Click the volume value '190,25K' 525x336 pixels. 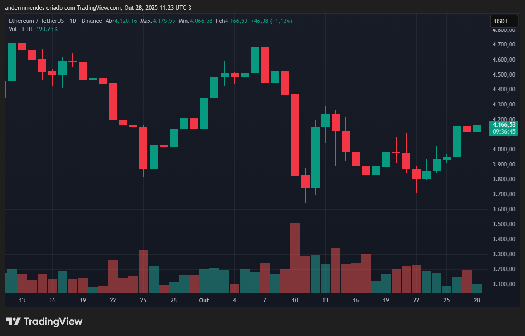(46, 29)
